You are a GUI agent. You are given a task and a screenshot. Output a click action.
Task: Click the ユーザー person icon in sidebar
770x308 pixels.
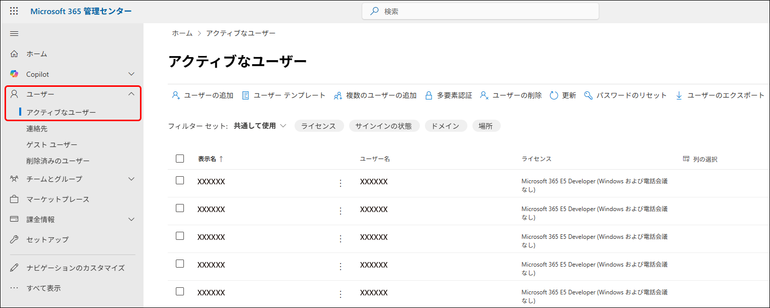(x=14, y=94)
